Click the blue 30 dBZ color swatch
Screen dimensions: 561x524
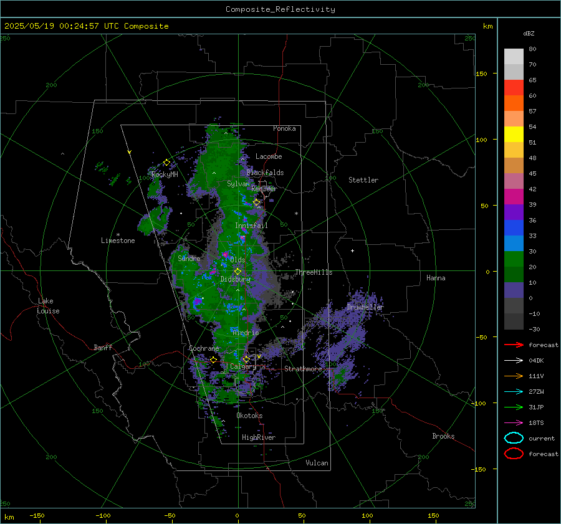[514, 243]
